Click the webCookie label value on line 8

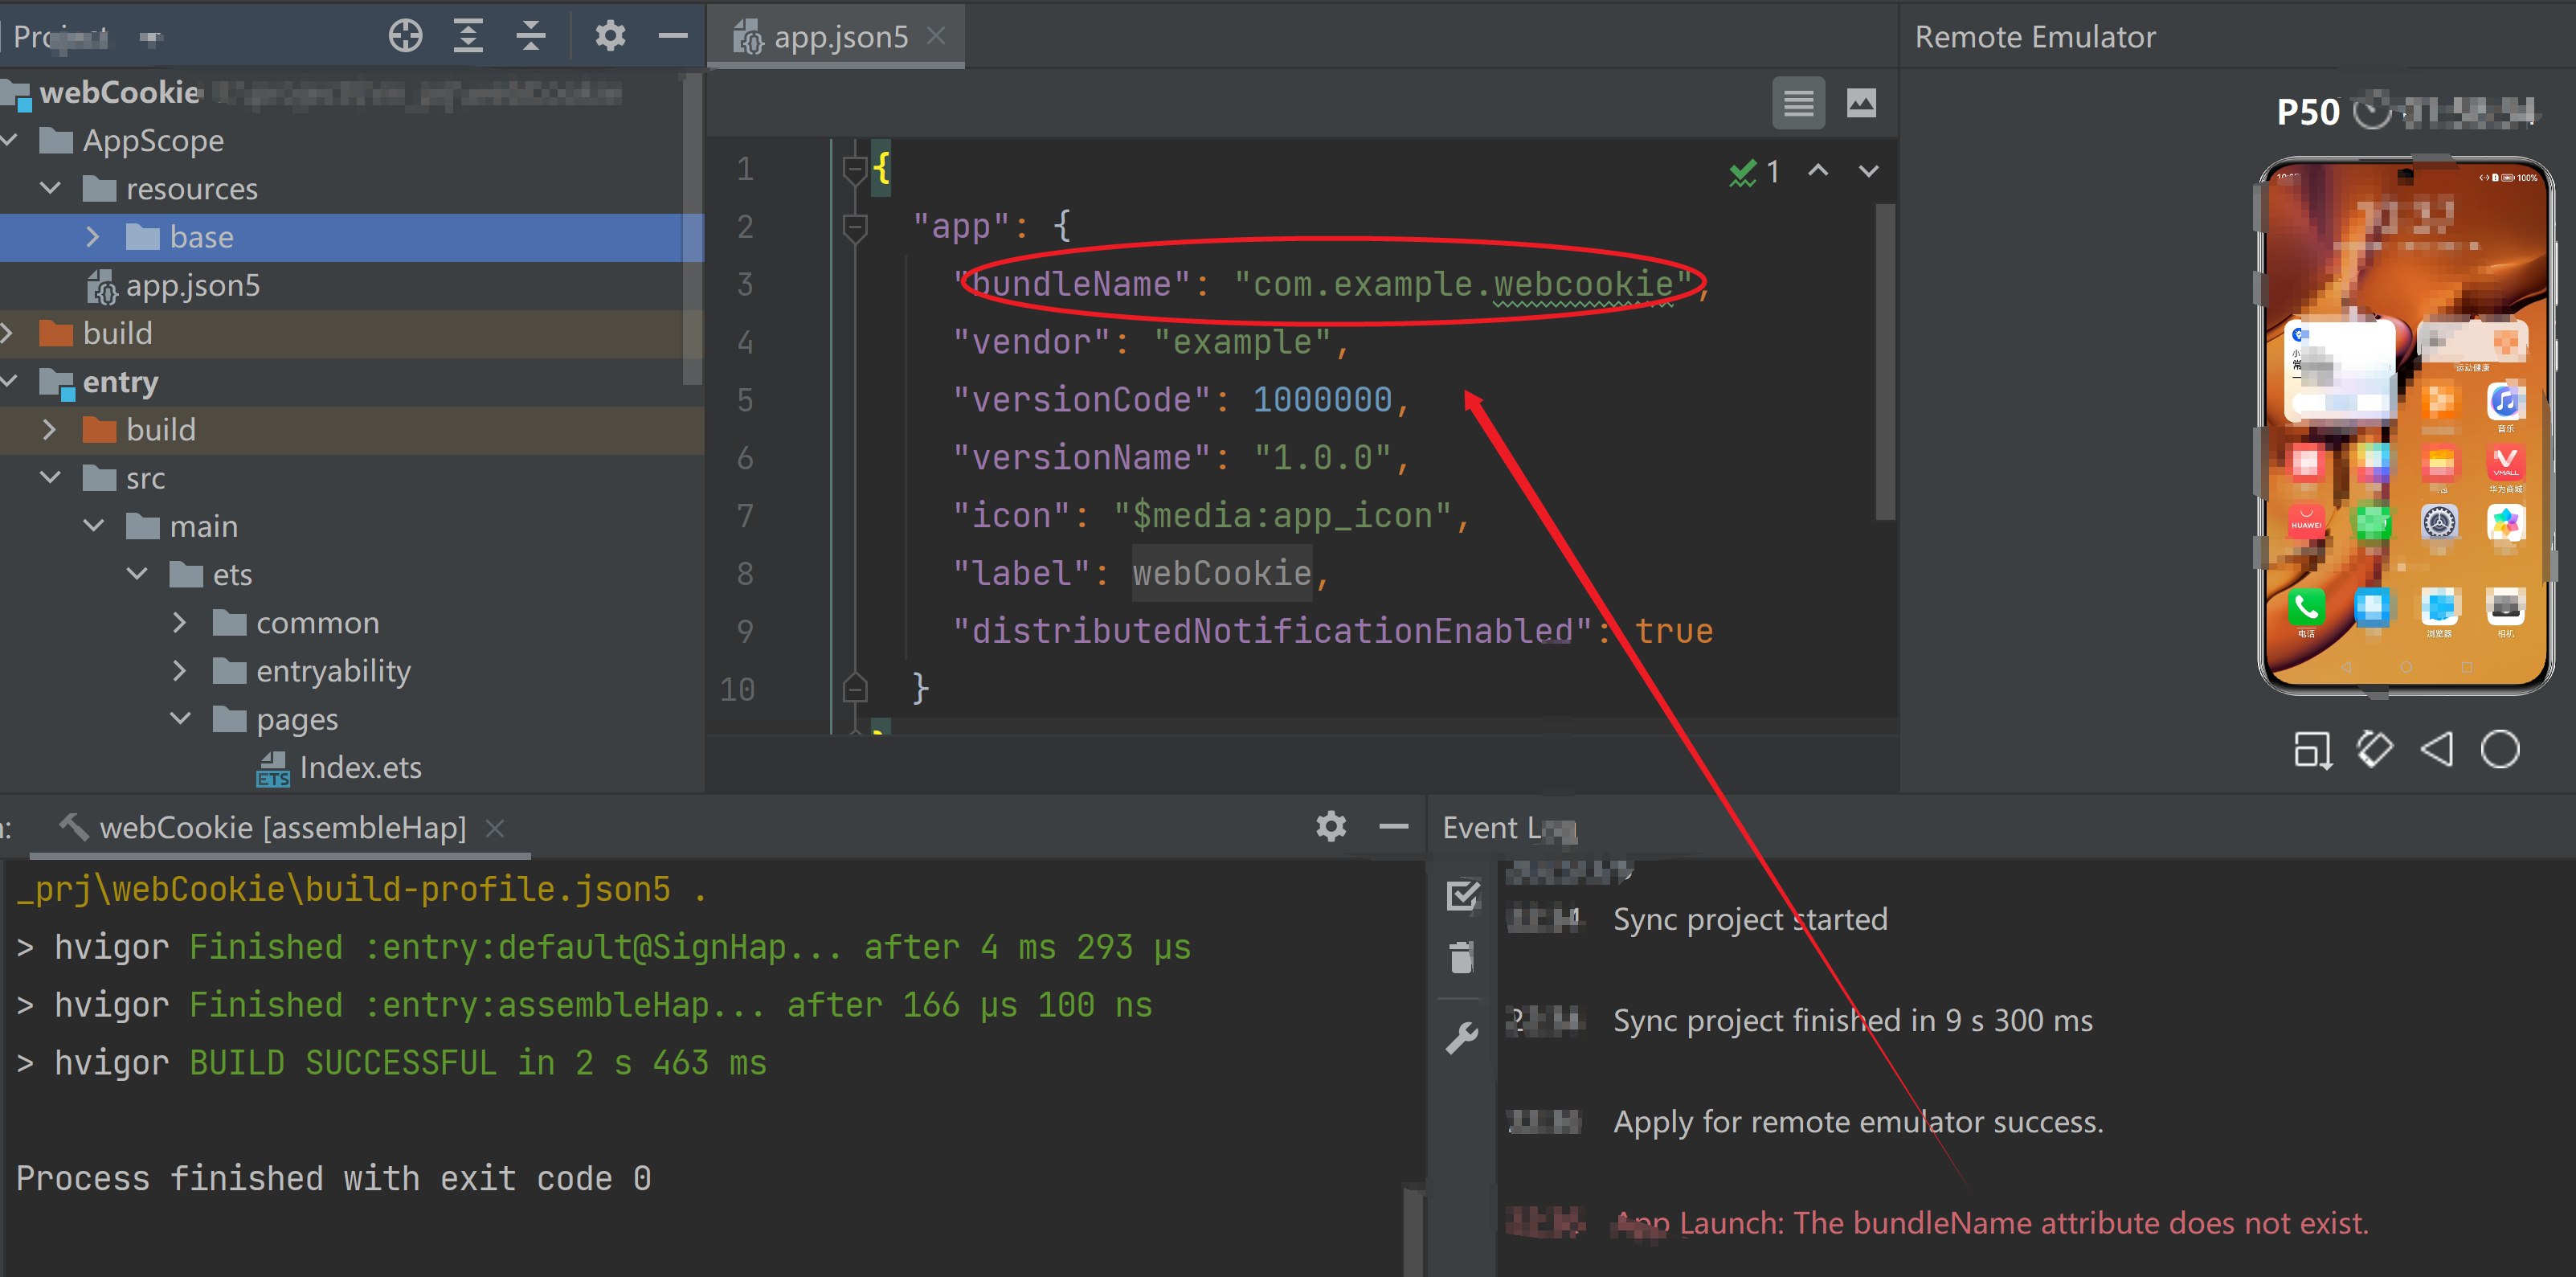click(1221, 573)
